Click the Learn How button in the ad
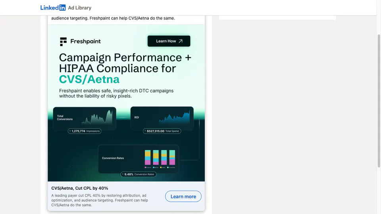The image size is (381, 214). click(169, 41)
